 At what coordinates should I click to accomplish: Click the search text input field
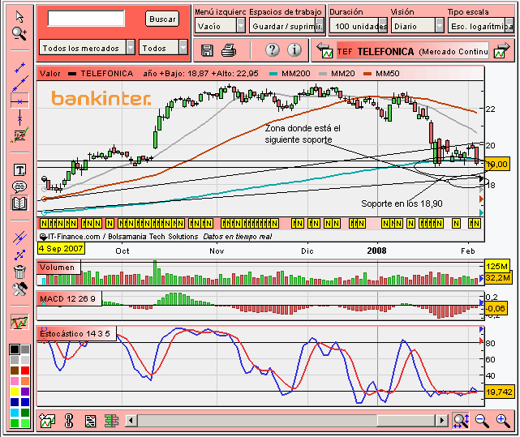click(x=86, y=18)
